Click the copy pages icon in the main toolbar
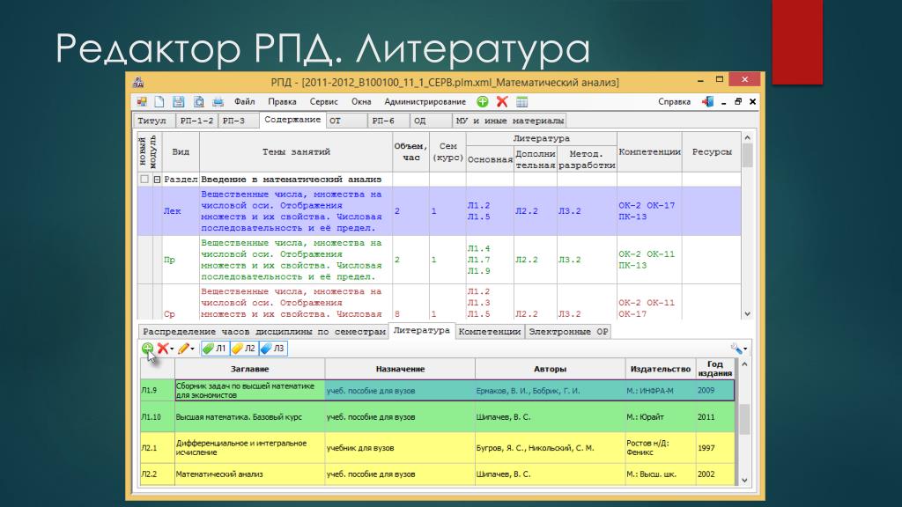This screenshot has height=507, width=902. click(198, 102)
